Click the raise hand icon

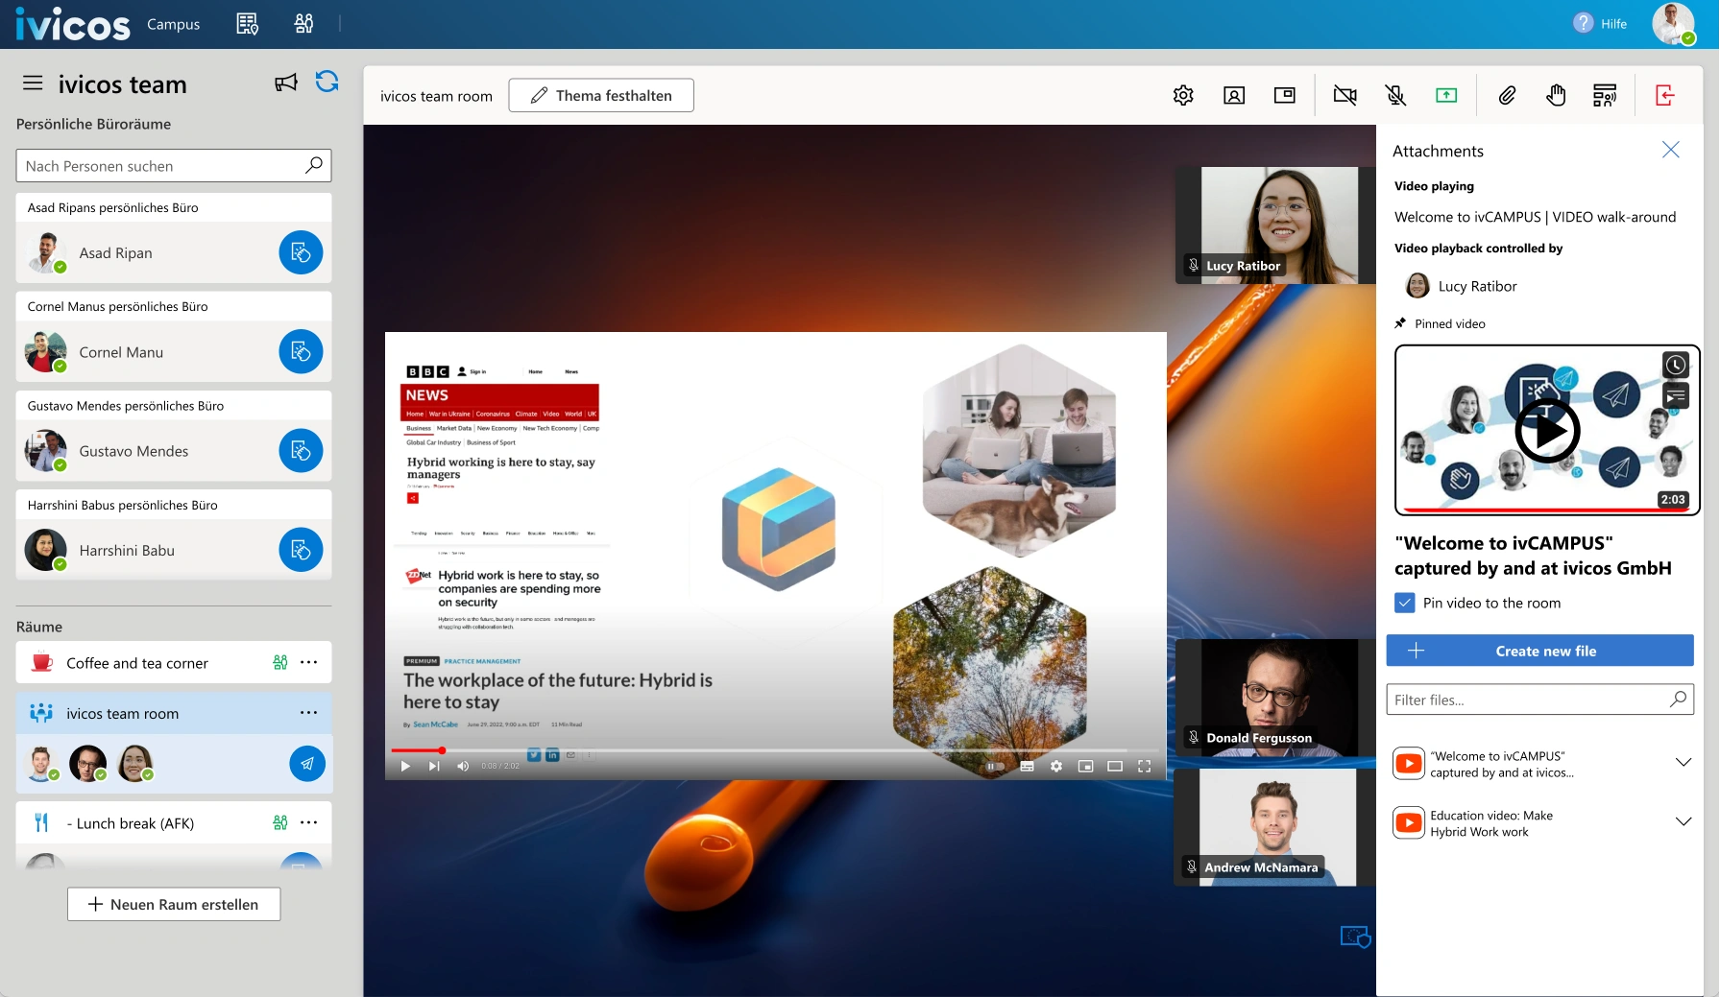(x=1556, y=95)
